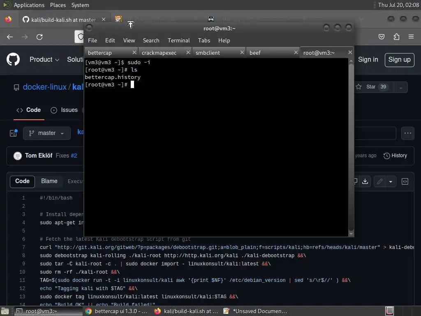Click the Firefox shield tracking protection icon
421x316 pixels.
click(80, 37)
